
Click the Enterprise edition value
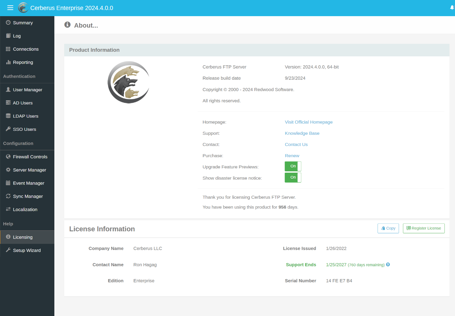coord(144,281)
